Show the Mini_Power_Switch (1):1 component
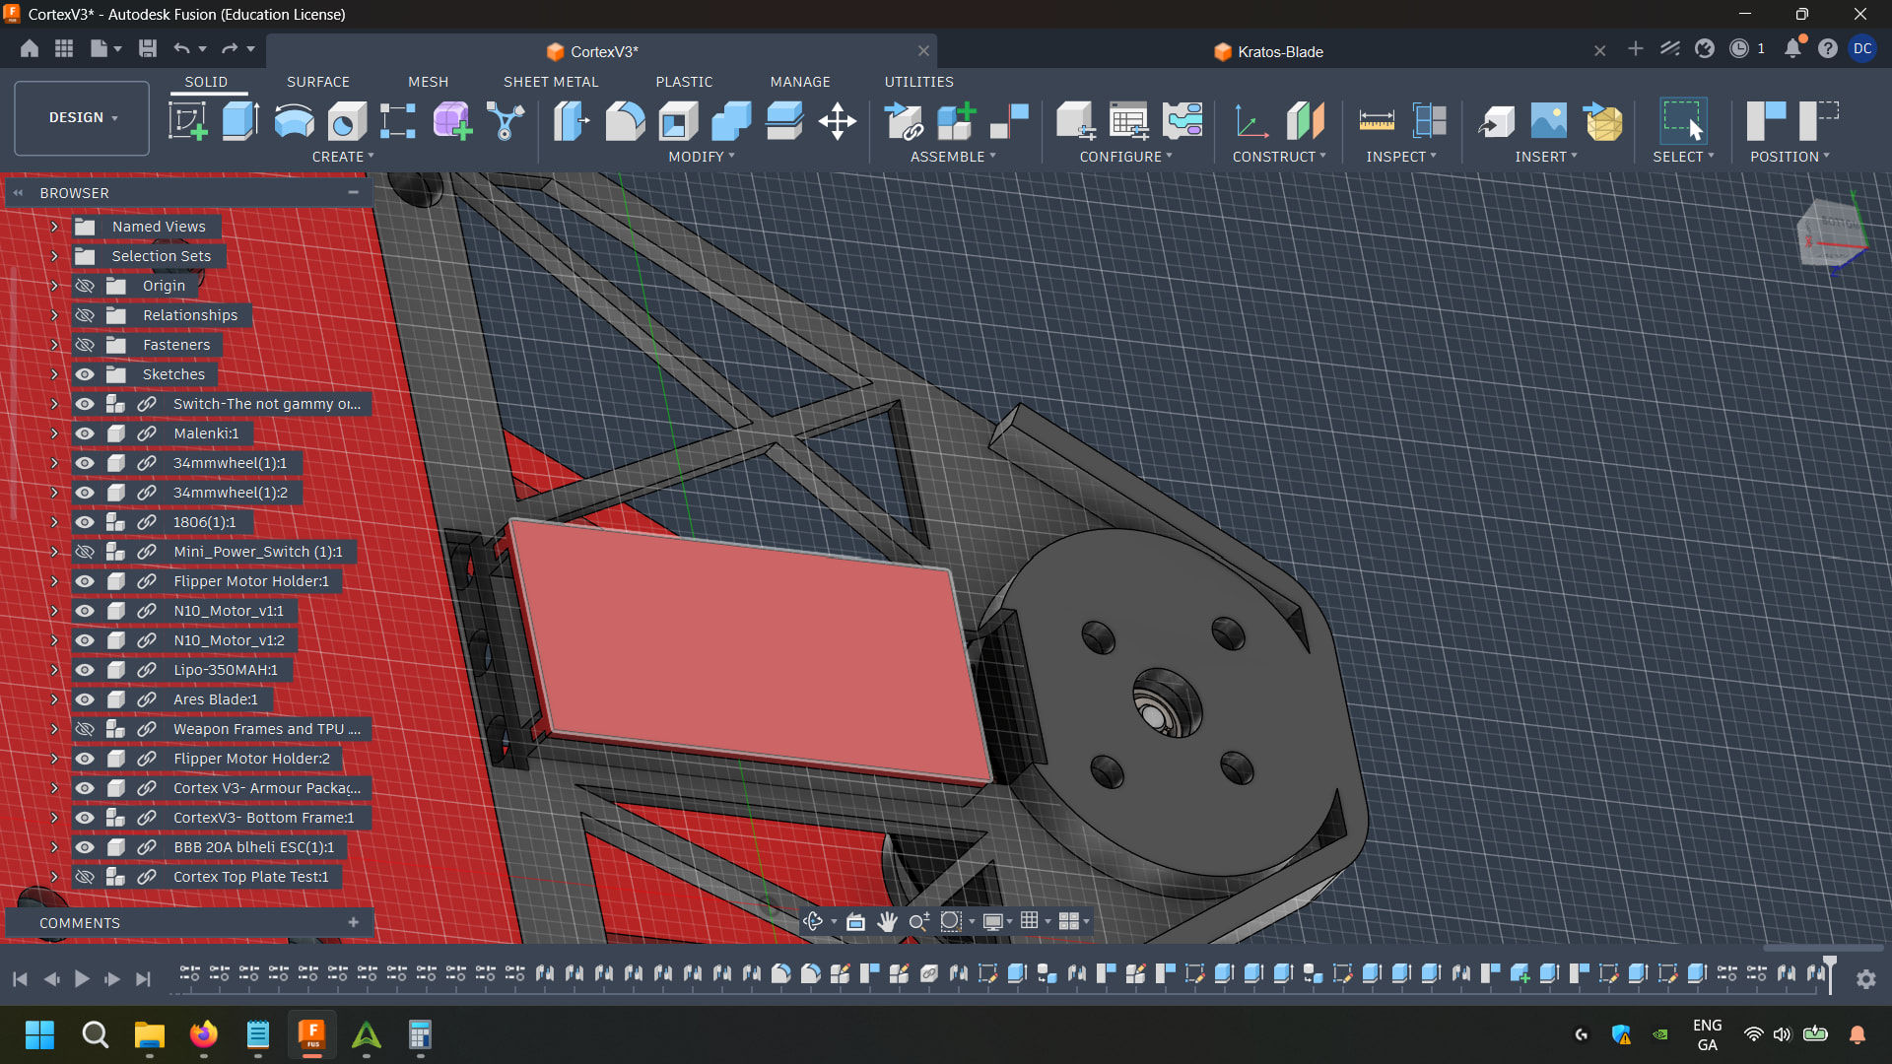 click(85, 552)
